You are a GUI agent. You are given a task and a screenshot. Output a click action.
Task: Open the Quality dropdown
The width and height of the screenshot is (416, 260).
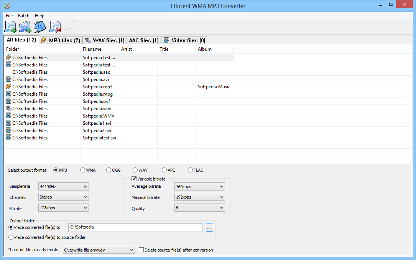click(199, 208)
